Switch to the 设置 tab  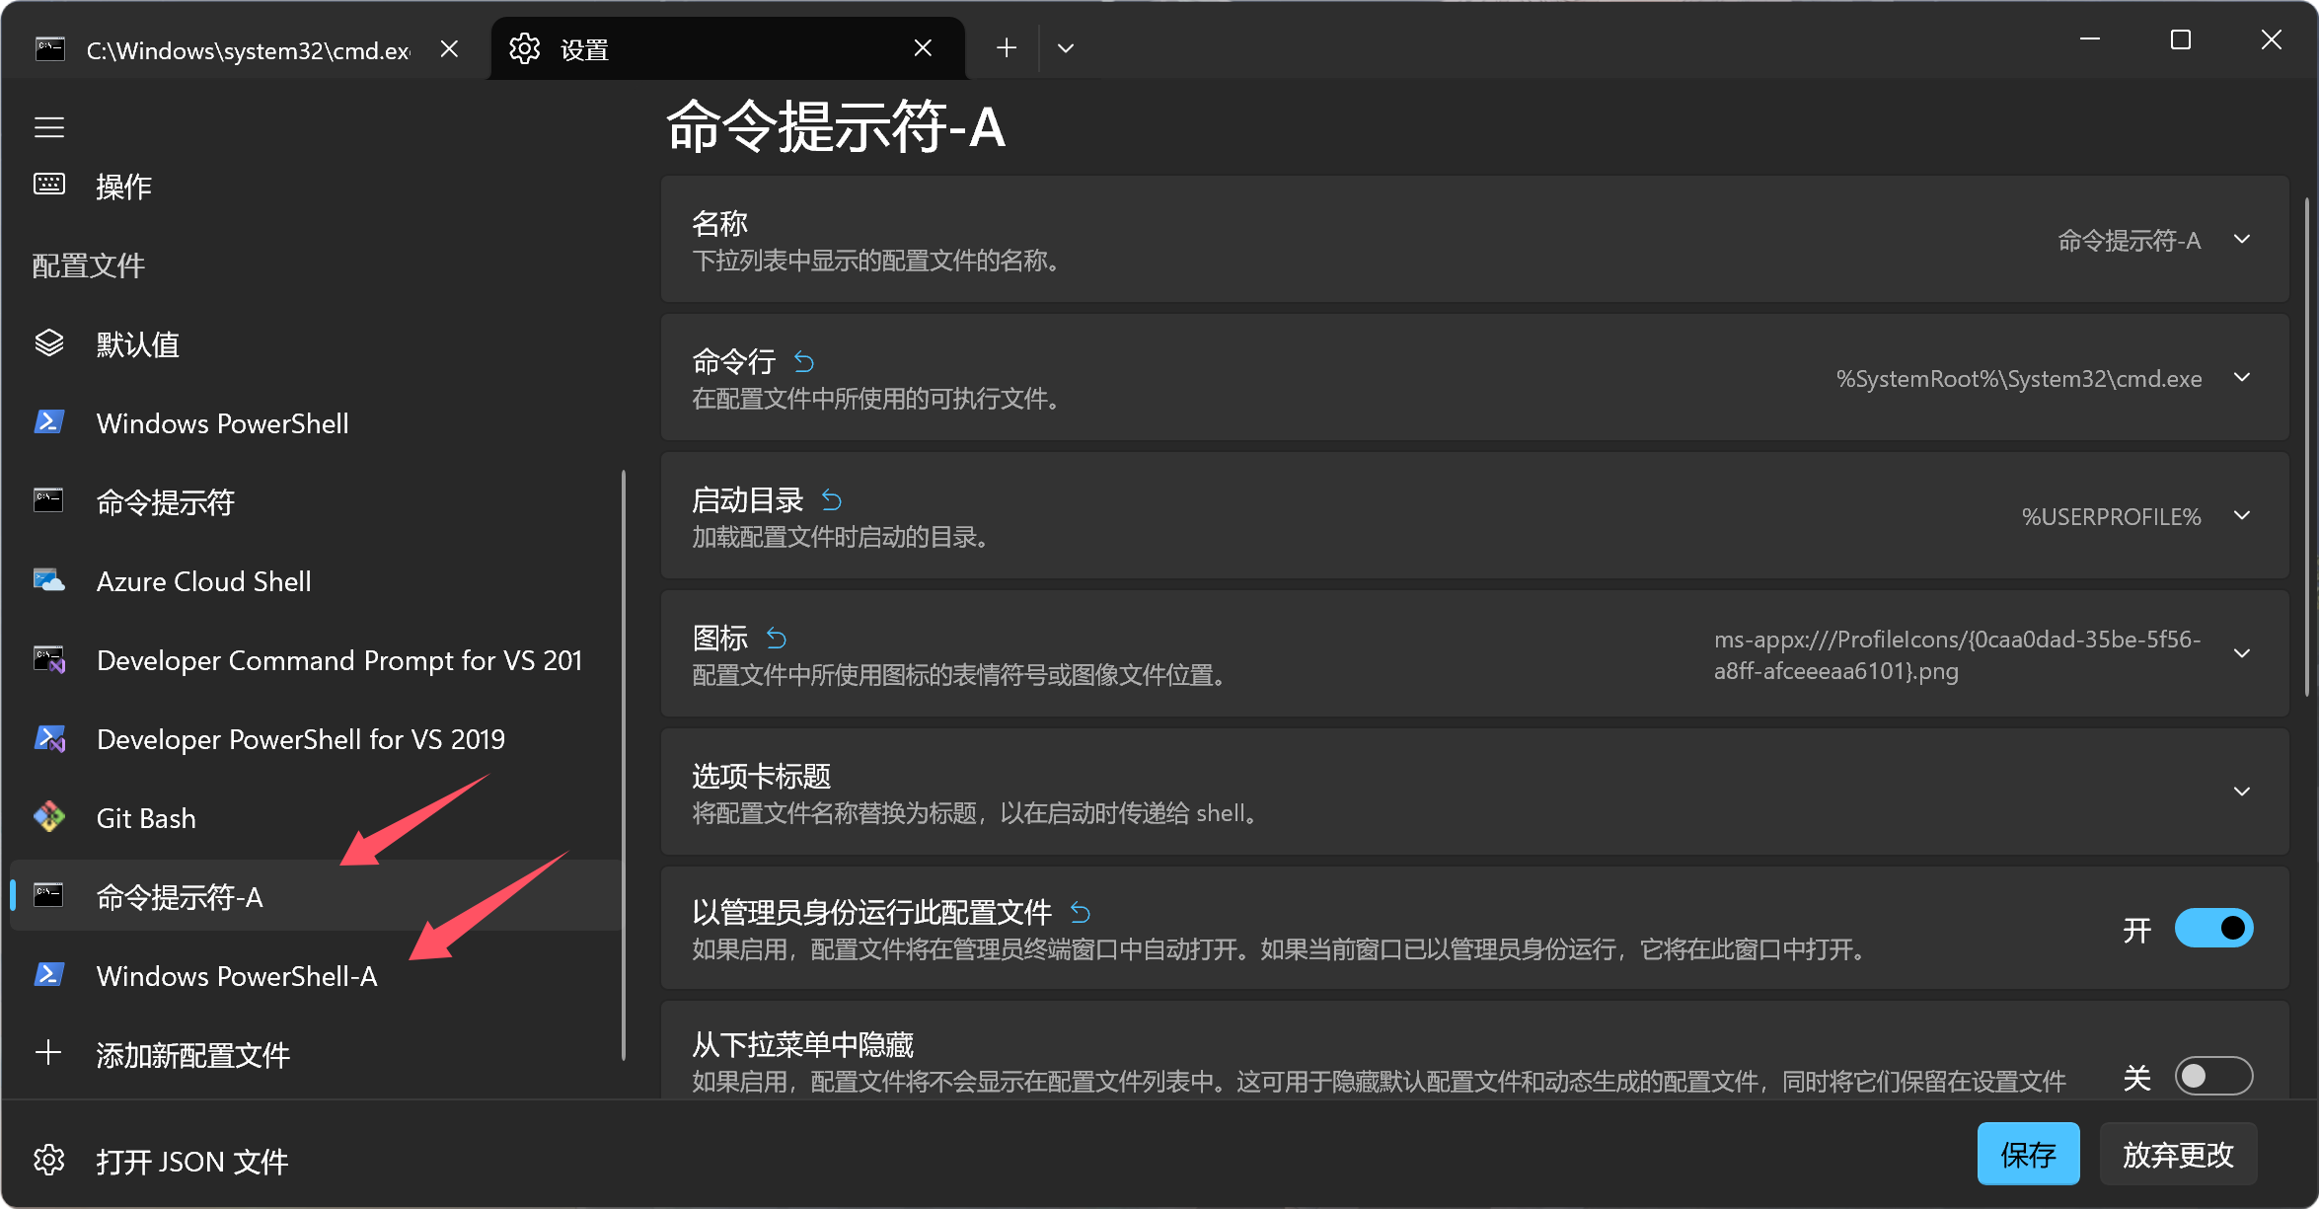point(727,48)
